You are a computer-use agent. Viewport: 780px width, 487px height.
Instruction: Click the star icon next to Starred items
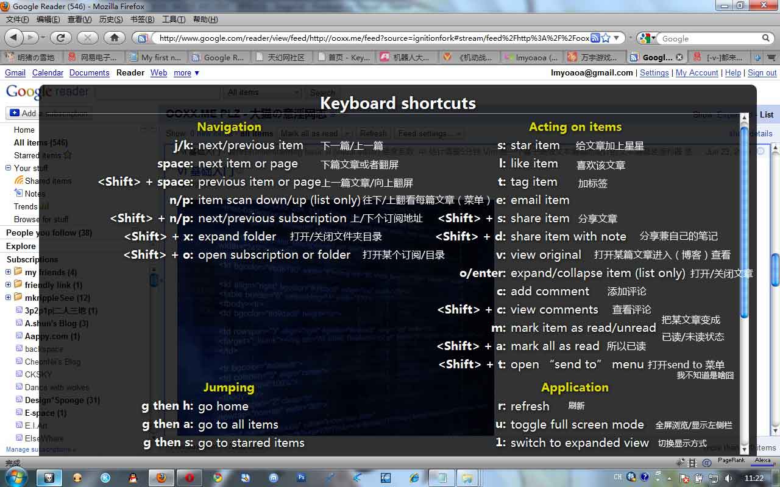point(68,155)
